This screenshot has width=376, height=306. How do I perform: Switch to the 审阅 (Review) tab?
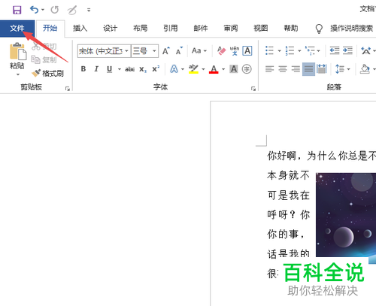point(231,29)
